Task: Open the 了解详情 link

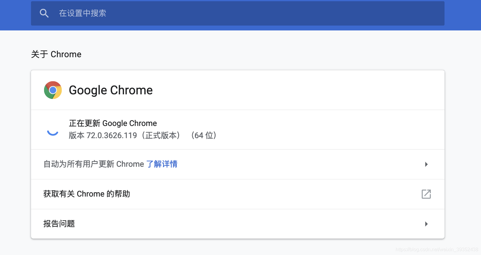Action: point(162,164)
